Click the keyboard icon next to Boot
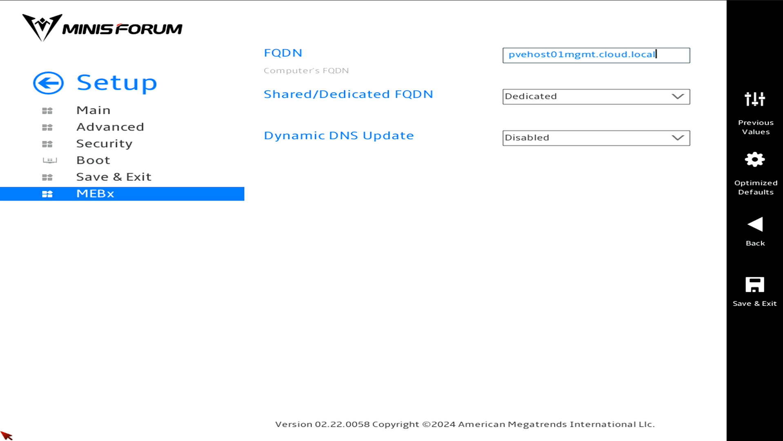Screen dimensions: 783x441 point(49,160)
